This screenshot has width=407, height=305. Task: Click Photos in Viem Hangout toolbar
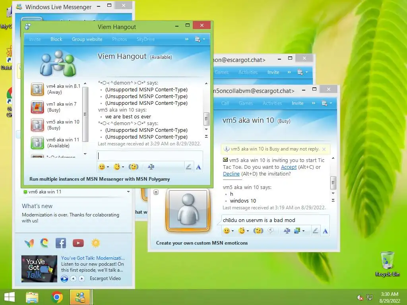tap(119, 39)
